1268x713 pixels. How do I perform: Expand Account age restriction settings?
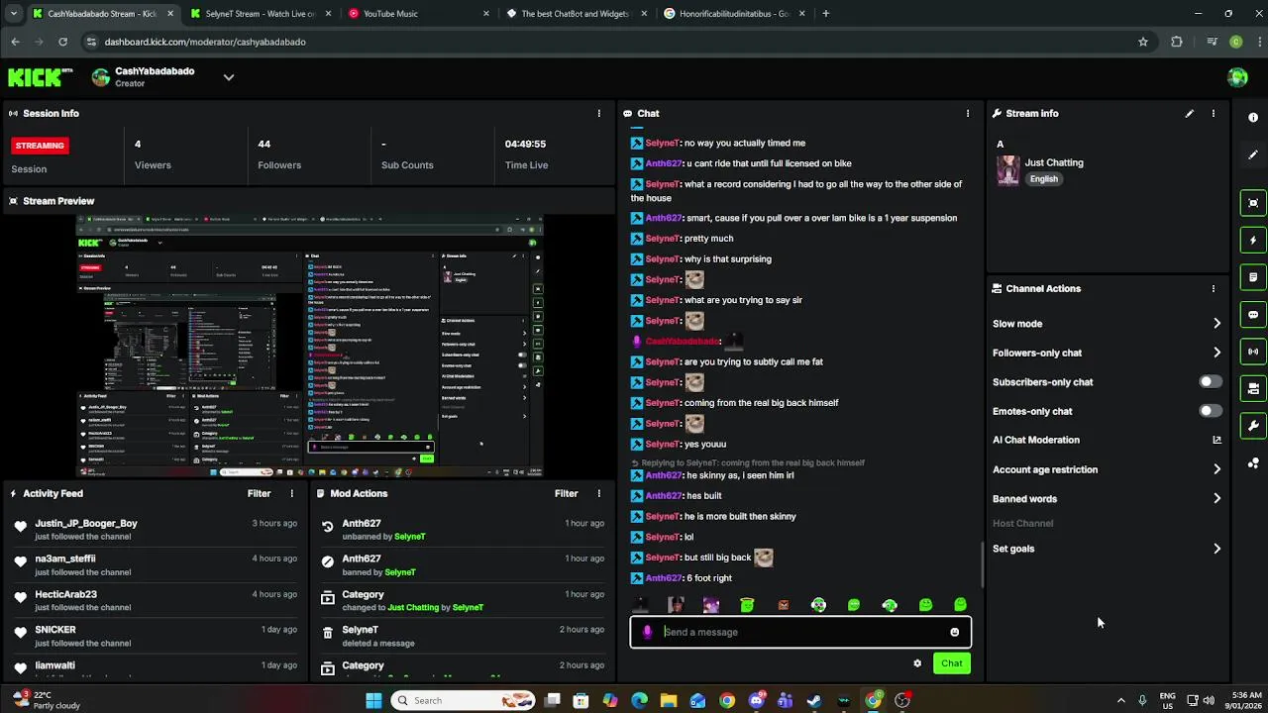[x=1216, y=469]
